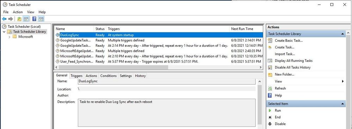
Task: Collapse the Selected Item actions section
Action: click(x=342, y=104)
